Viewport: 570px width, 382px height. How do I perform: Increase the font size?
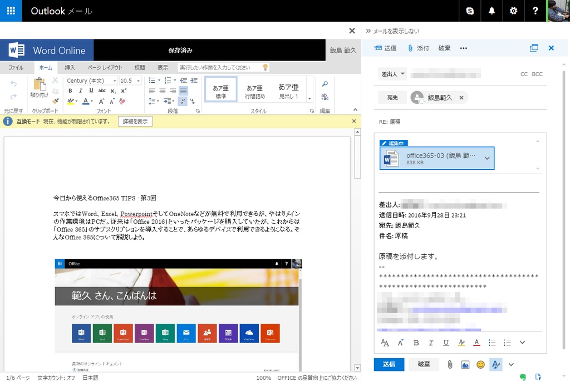click(x=101, y=101)
